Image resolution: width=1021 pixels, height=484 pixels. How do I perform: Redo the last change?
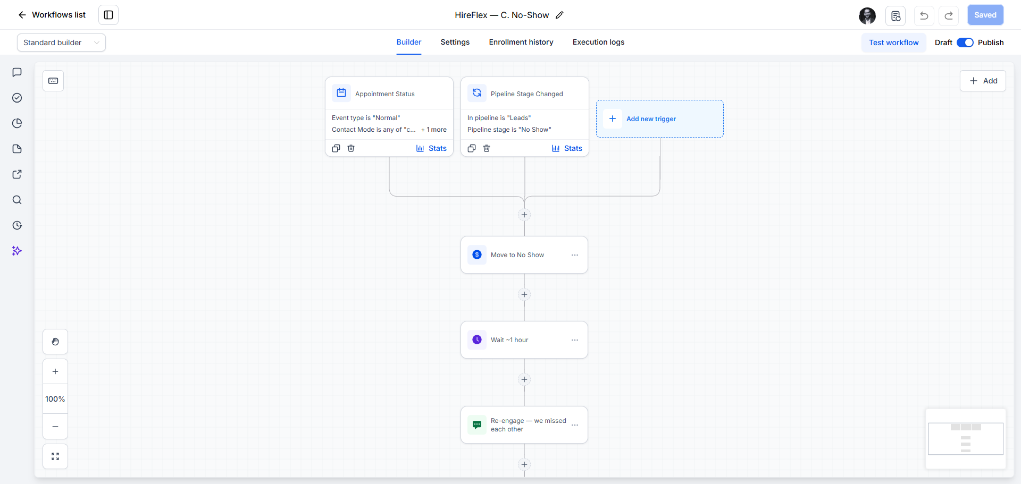(949, 15)
